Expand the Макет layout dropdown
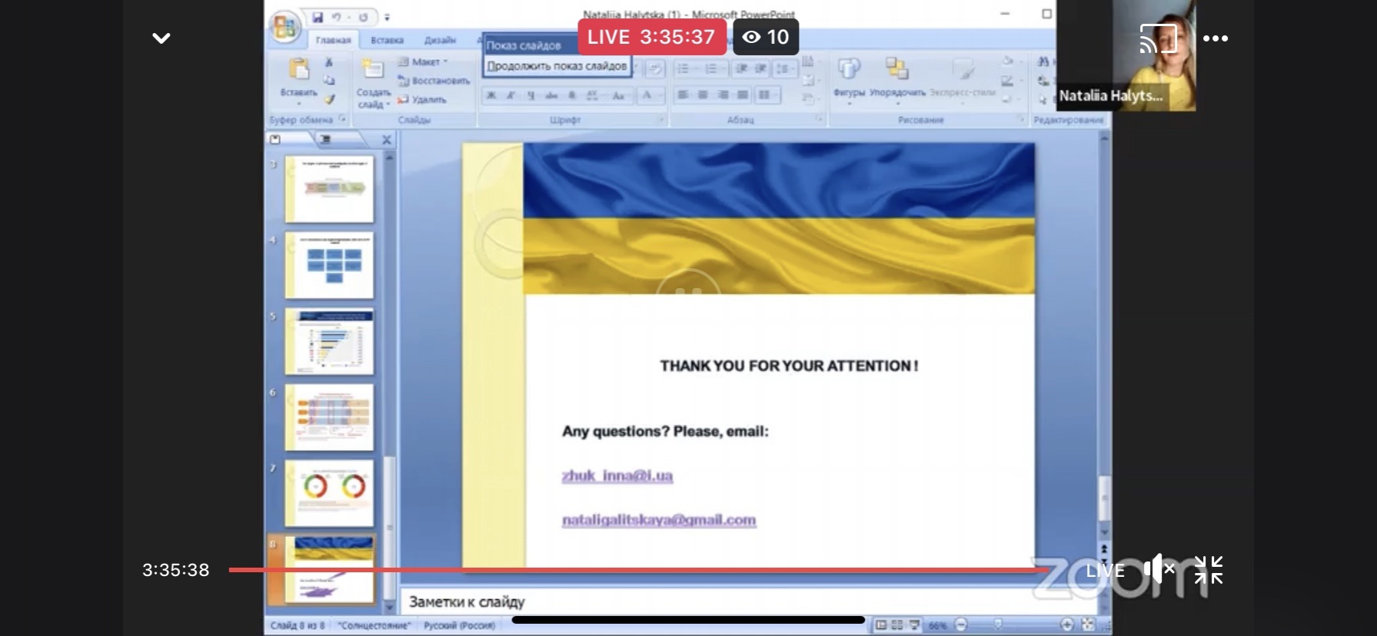Viewport: 1377px width, 636px height. [425, 61]
